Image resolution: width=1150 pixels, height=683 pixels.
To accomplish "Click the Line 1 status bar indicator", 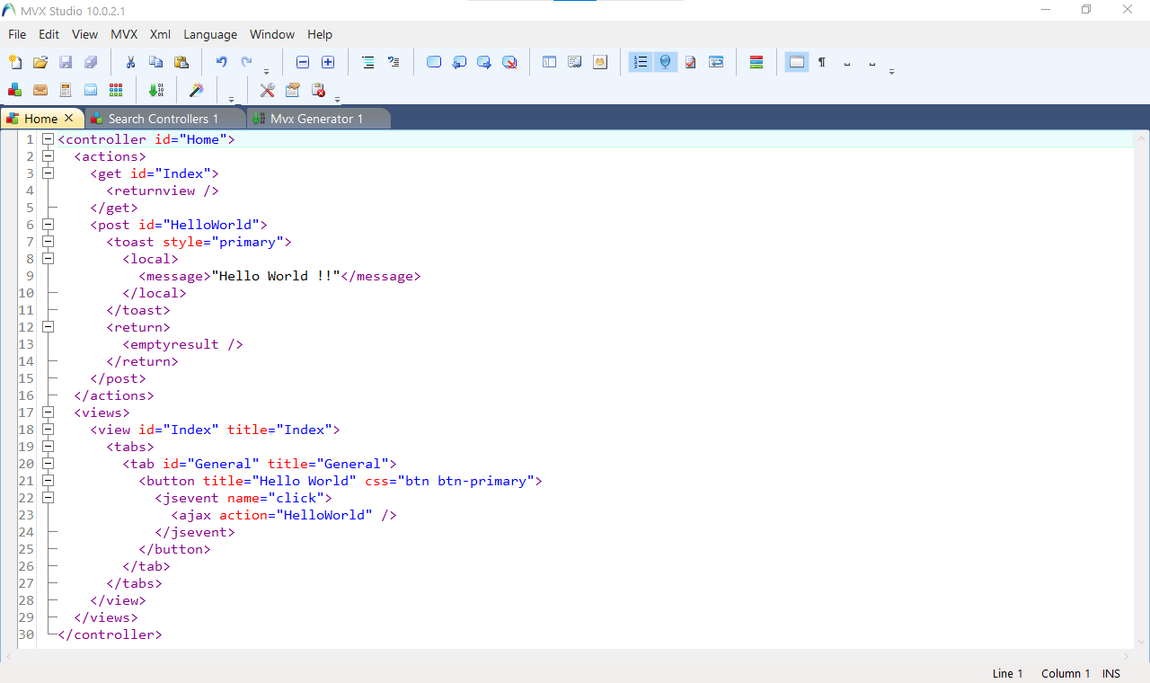I will pos(1007,673).
